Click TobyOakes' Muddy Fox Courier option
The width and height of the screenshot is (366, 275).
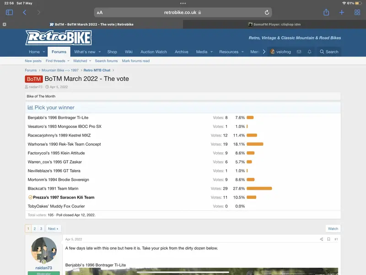(56, 206)
